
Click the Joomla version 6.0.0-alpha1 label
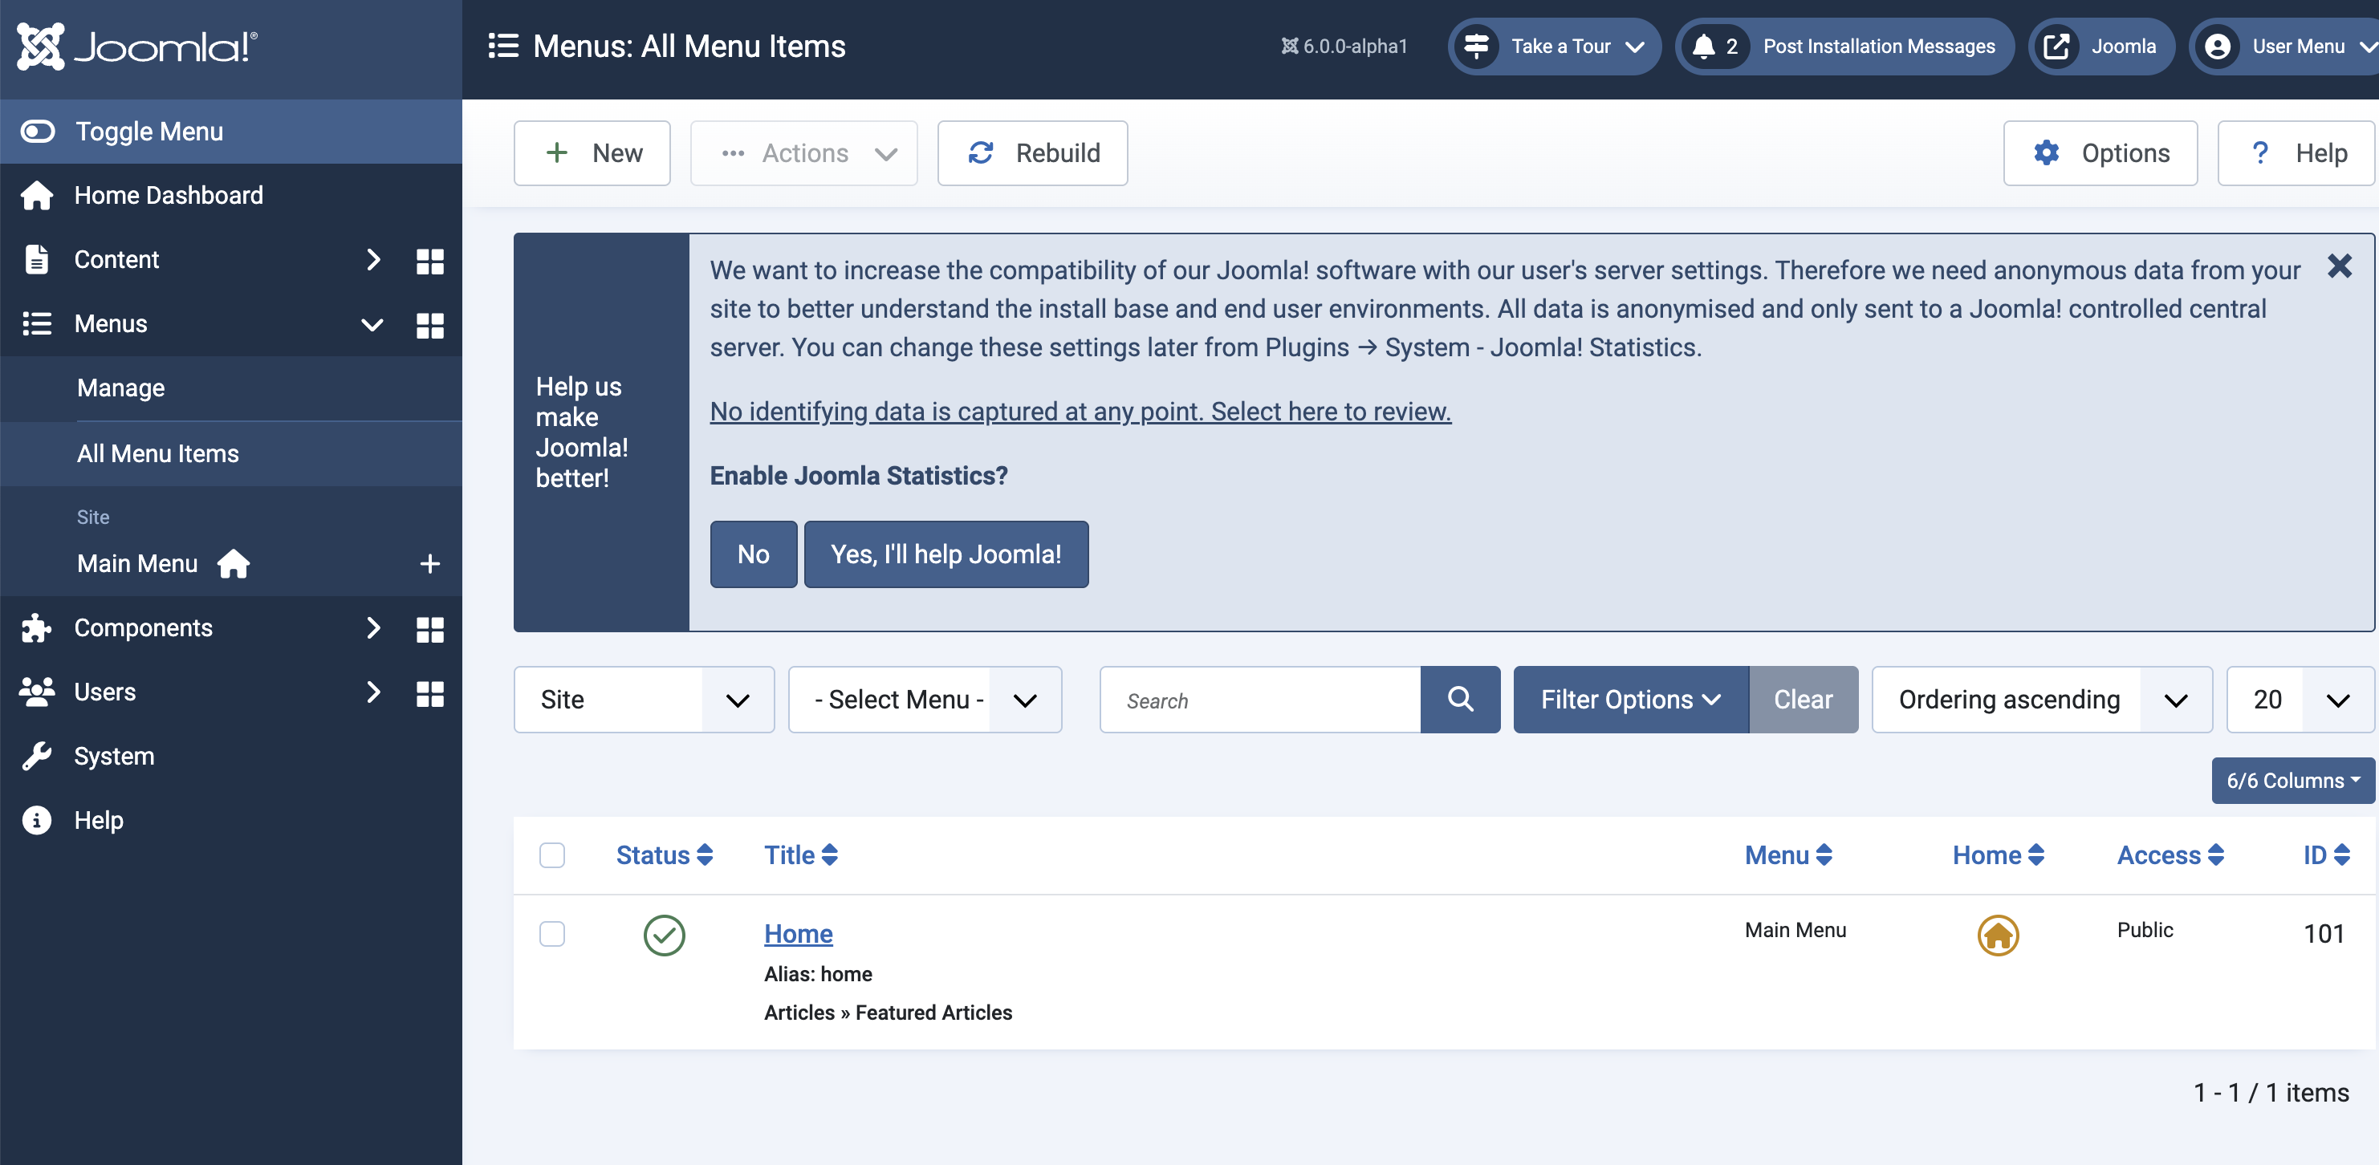click(1344, 47)
